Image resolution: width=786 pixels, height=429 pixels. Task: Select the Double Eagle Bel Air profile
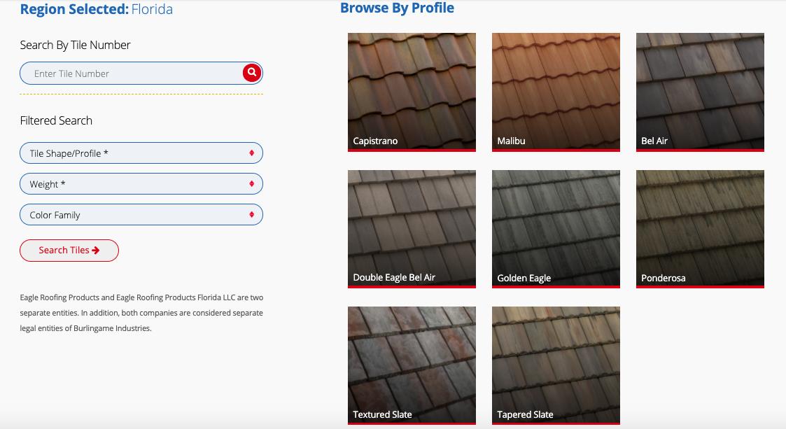tap(412, 229)
